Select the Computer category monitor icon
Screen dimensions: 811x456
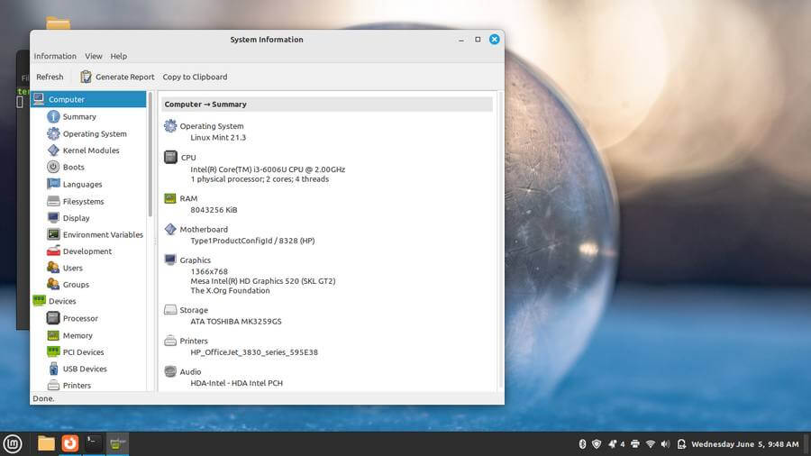[39, 99]
